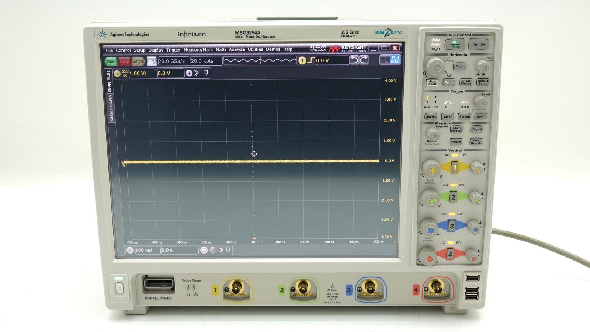Click the channel offset 0.0 V field
The height and width of the screenshot is (332, 590).
pyautogui.click(x=171, y=73)
